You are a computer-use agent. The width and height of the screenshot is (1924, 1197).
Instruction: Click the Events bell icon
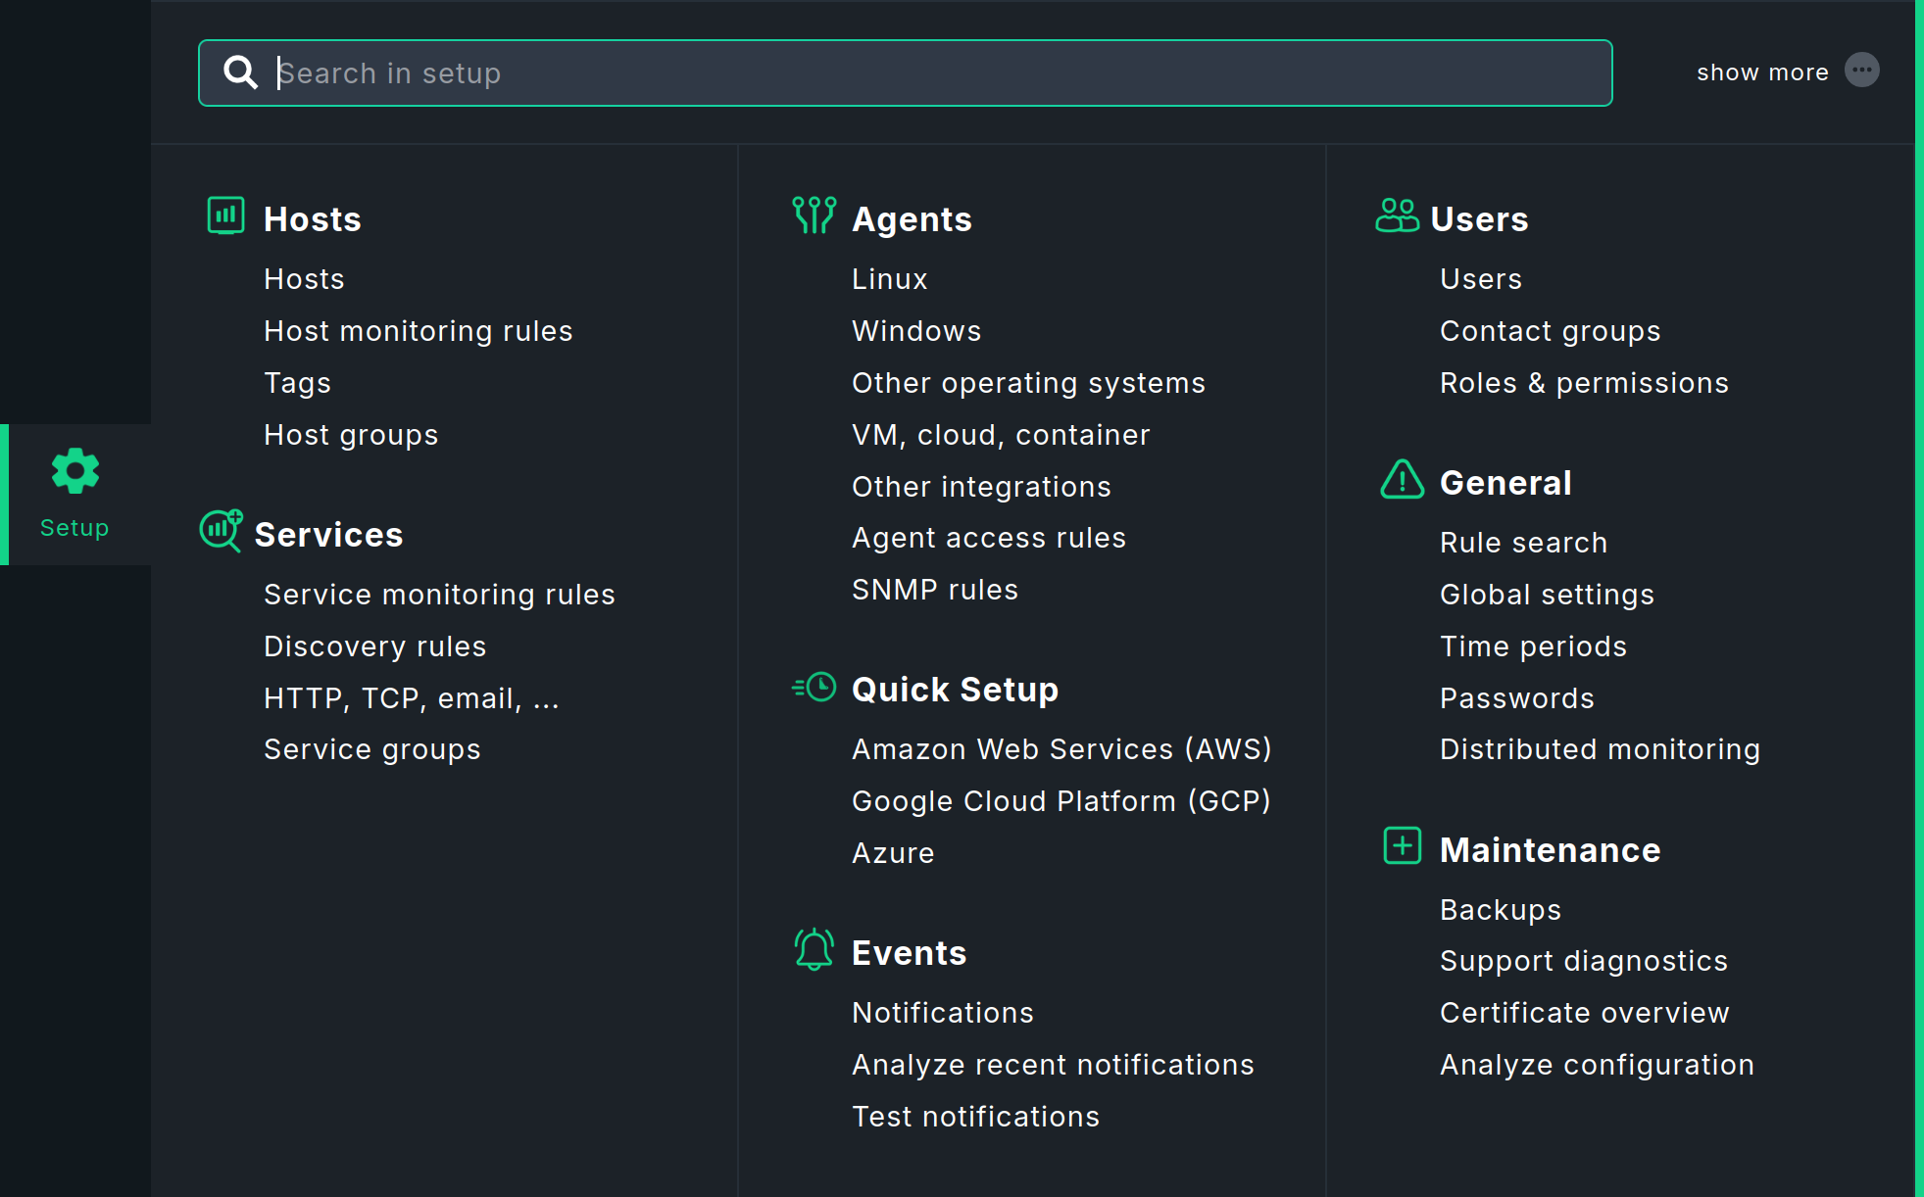[814, 949]
